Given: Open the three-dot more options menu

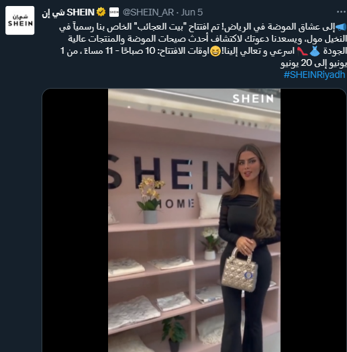Looking at the screenshot, I should click(341, 12).
